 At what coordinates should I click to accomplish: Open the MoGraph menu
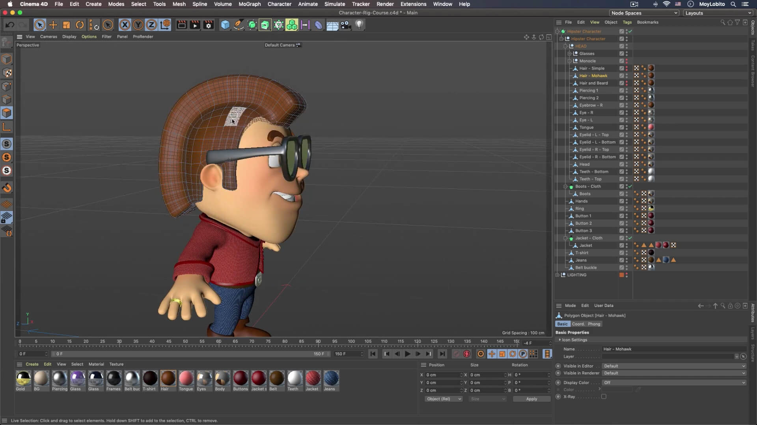click(250, 4)
